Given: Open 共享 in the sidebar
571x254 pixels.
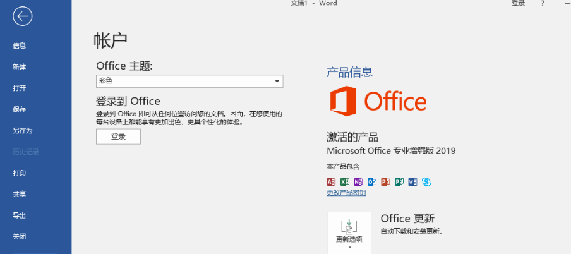Looking at the screenshot, I should pyautogui.click(x=20, y=194).
